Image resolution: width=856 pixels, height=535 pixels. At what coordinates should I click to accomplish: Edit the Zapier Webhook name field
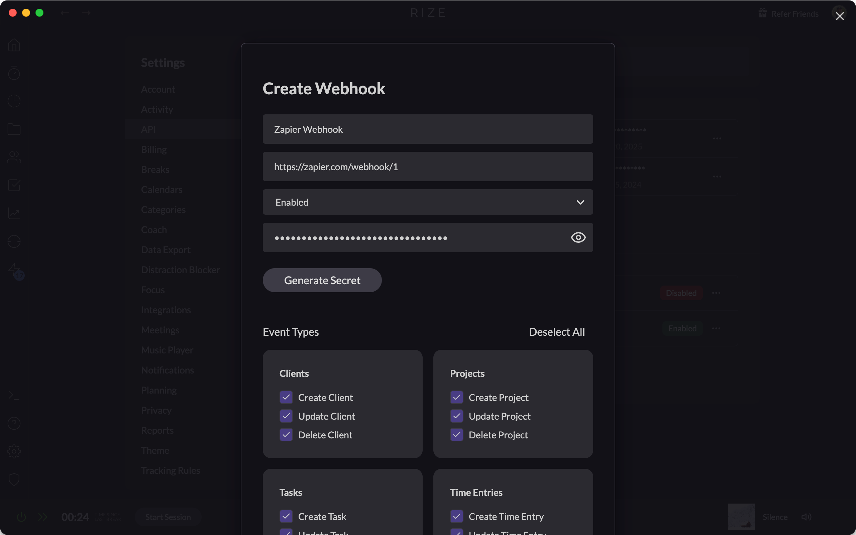click(428, 129)
